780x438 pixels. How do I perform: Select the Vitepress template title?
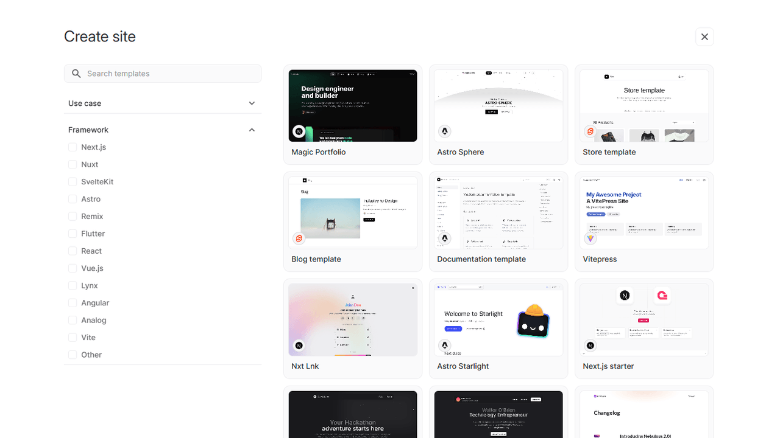600,259
